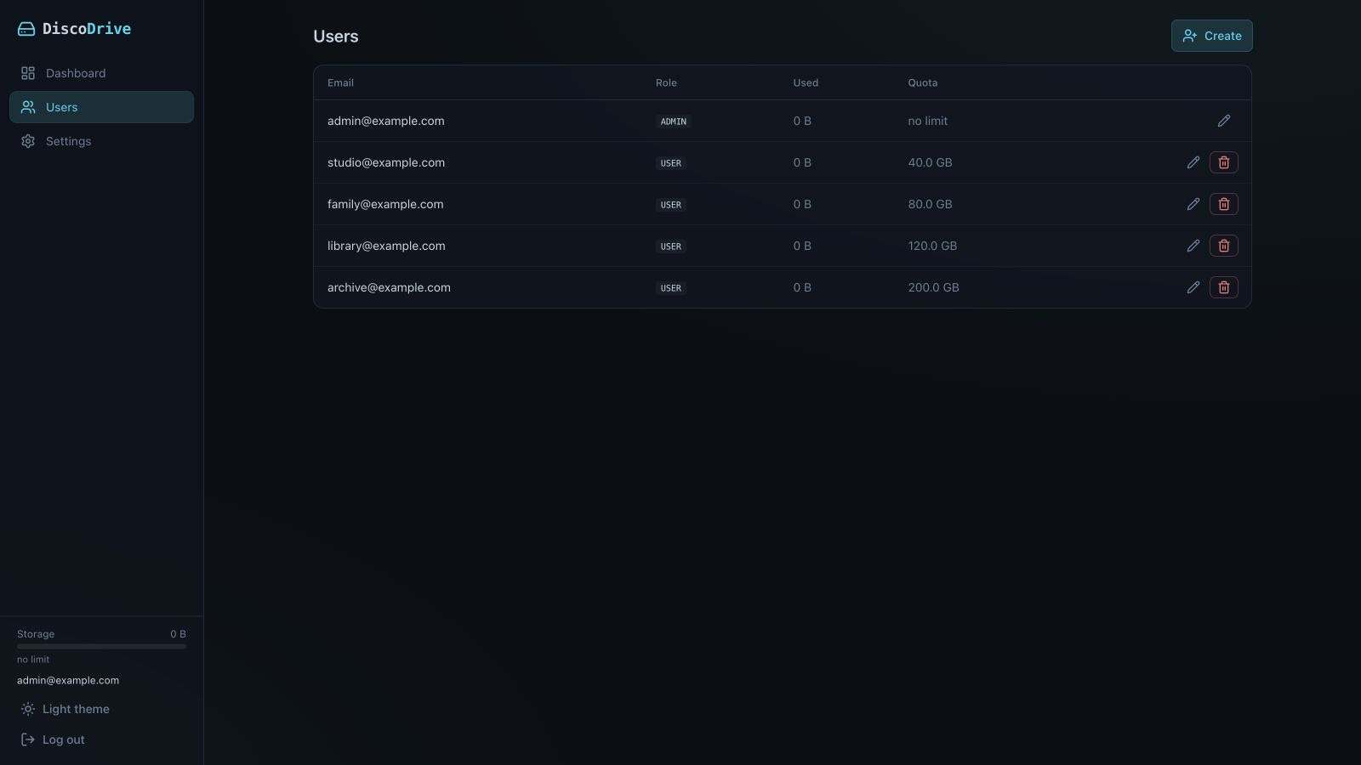Click the Quota column header
This screenshot has height=765, width=1361.
tap(923, 82)
